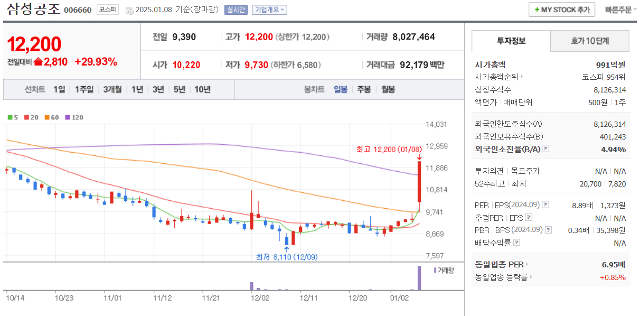
Task: Toggle the orange 60-day moving average legend
Action: point(52,117)
